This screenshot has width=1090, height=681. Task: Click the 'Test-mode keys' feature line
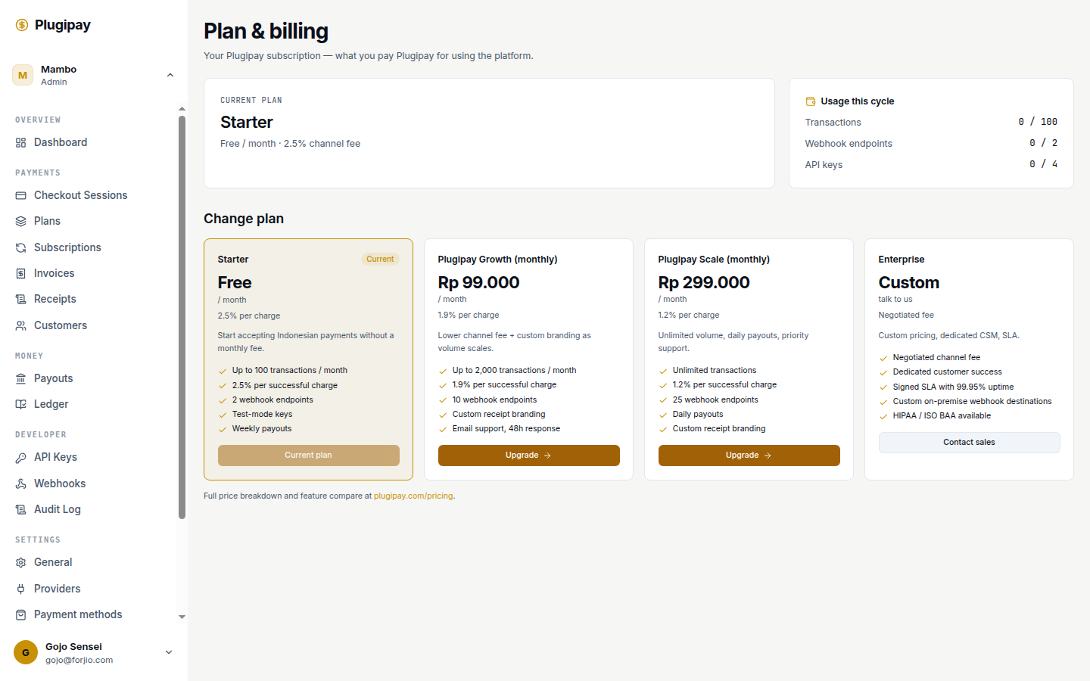262,414
